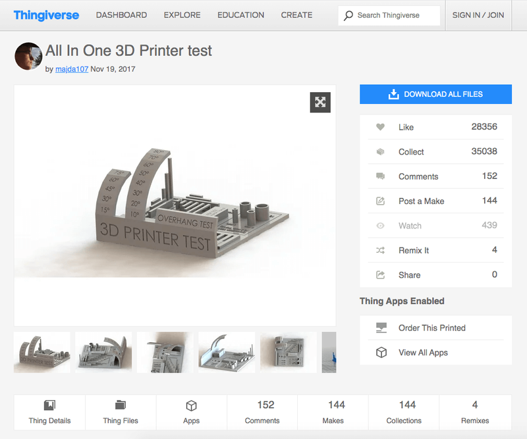Screen dimensions: 527x439
Task: Open the Education menu
Action: pos(240,15)
